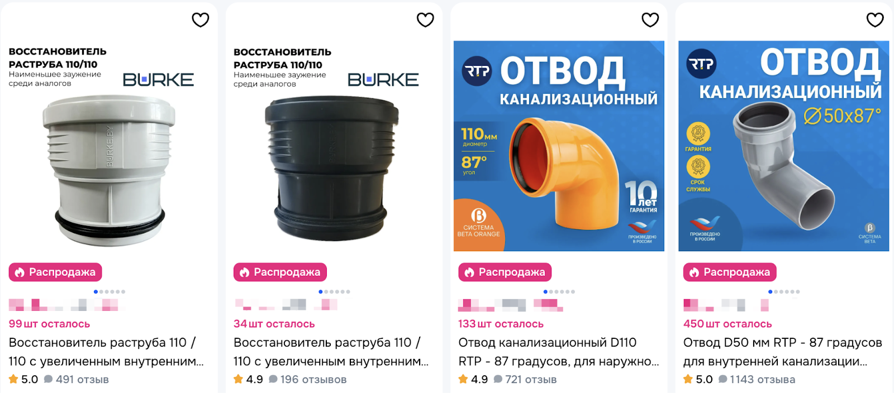Click 721 отзыв reviews bubble icon

[x=498, y=379]
